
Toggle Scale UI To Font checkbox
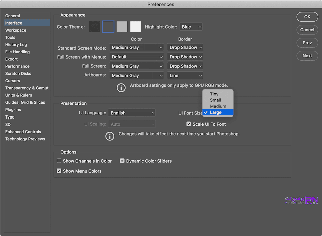[189, 124]
